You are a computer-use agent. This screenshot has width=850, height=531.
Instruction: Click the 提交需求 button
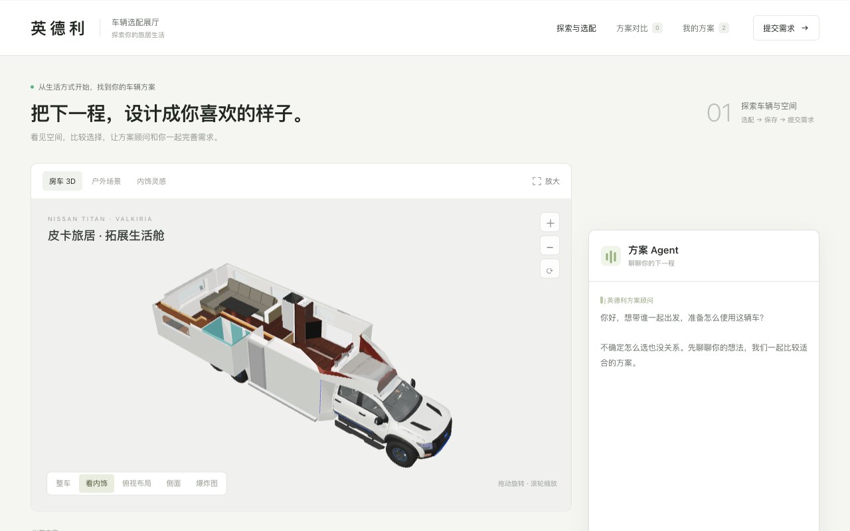coord(786,28)
